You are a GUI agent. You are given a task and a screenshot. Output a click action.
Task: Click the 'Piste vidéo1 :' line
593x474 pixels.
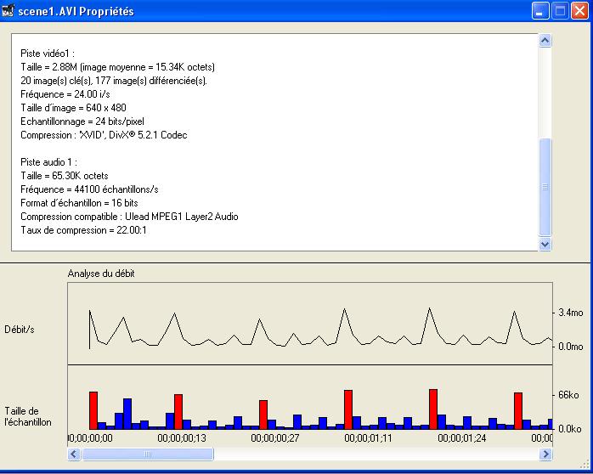point(48,54)
